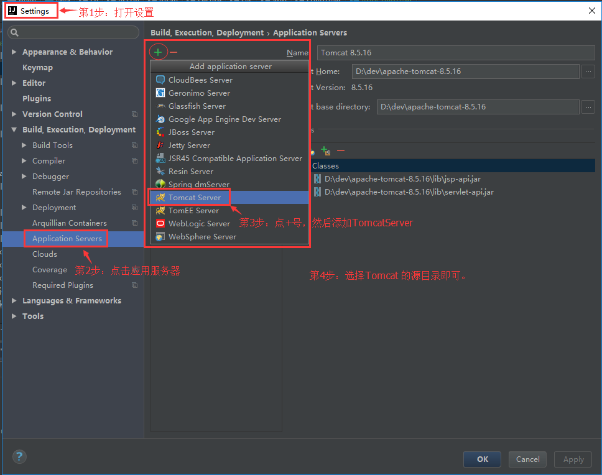Close the Settings dialog
This screenshot has height=475, width=602.
click(x=591, y=11)
